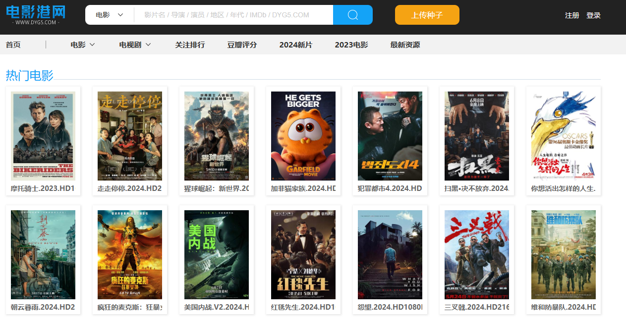626x324 pixels.
Task: Open 猩球崛起 新世界 poster
Action: click(x=217, y=136)
